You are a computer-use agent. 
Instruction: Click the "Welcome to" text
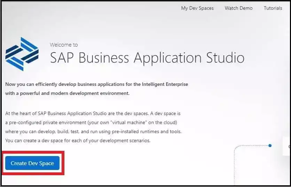click(x=64, y=45)
